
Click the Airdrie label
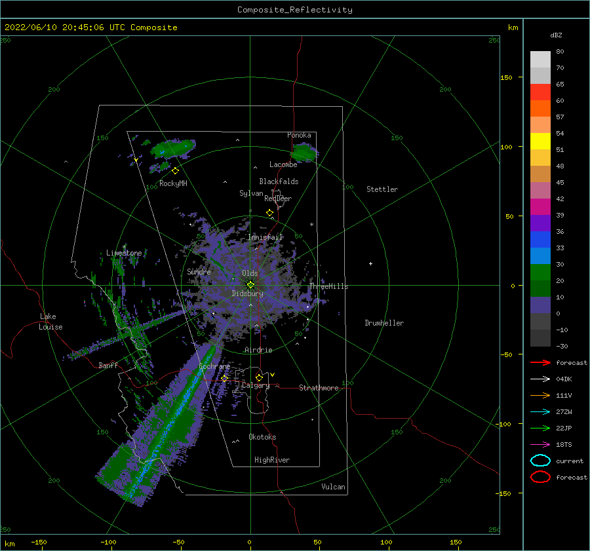coord(258,350)
